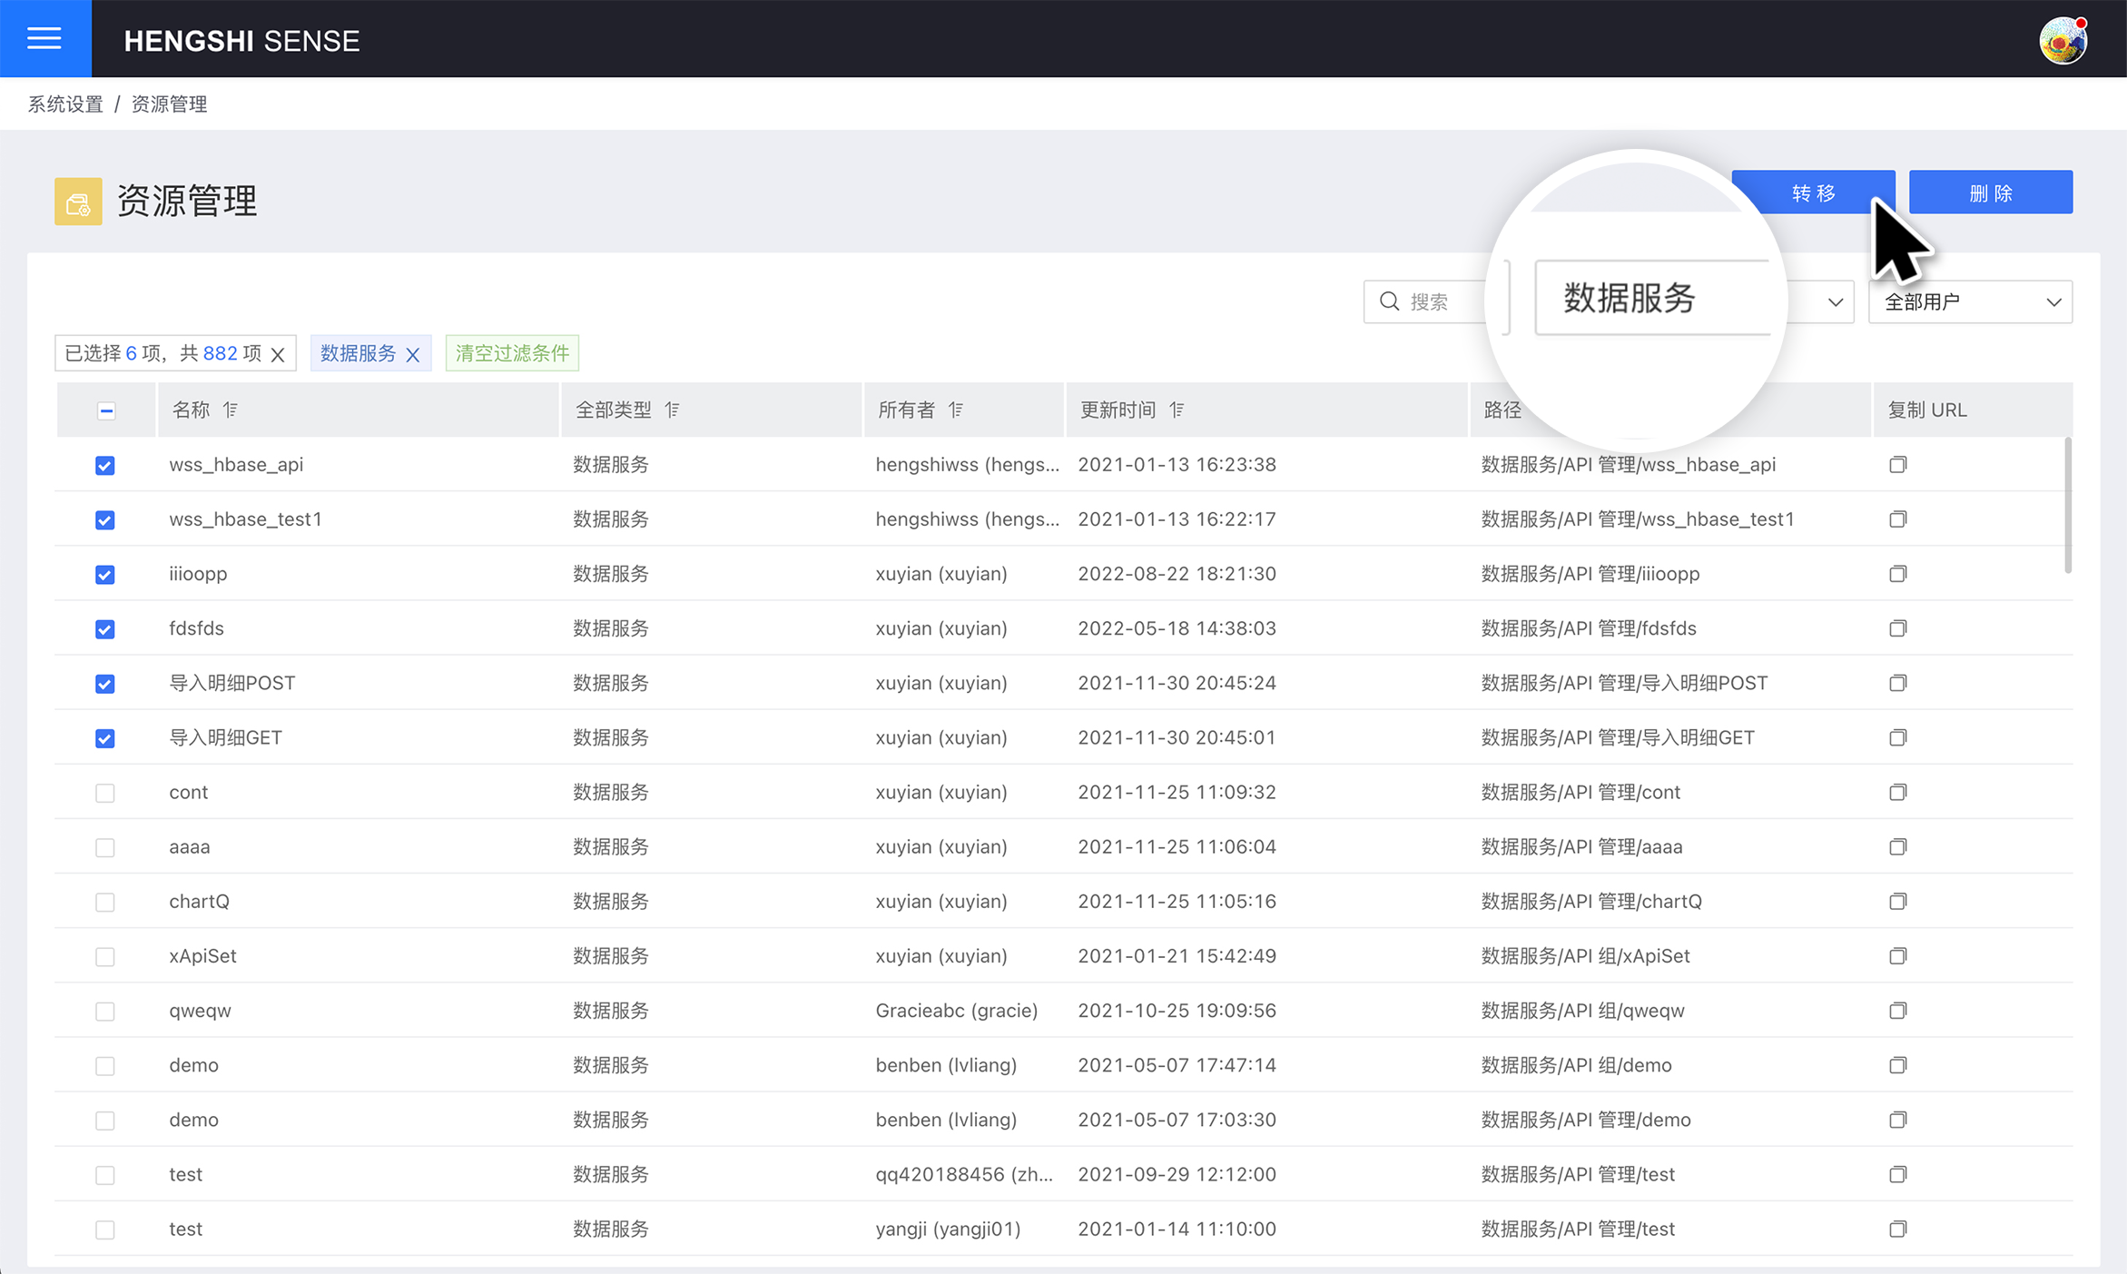Click the 资源管理 page title icon

(x=78, y=202)
